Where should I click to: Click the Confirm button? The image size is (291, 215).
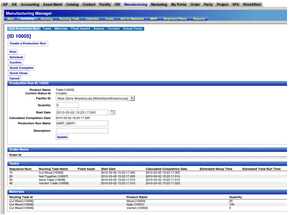click(x=15, y=63)
